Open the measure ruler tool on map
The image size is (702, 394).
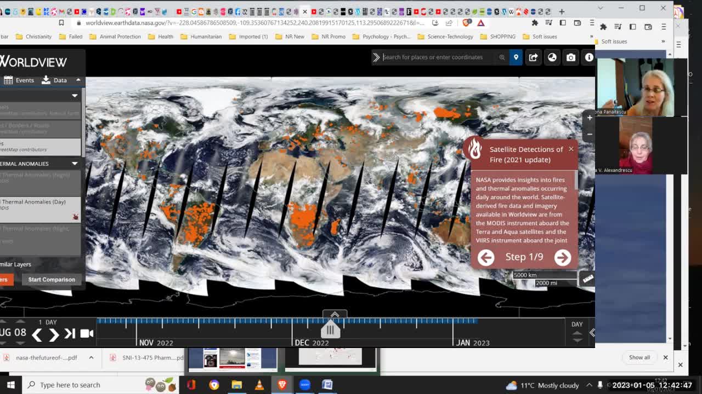(587, 279)
